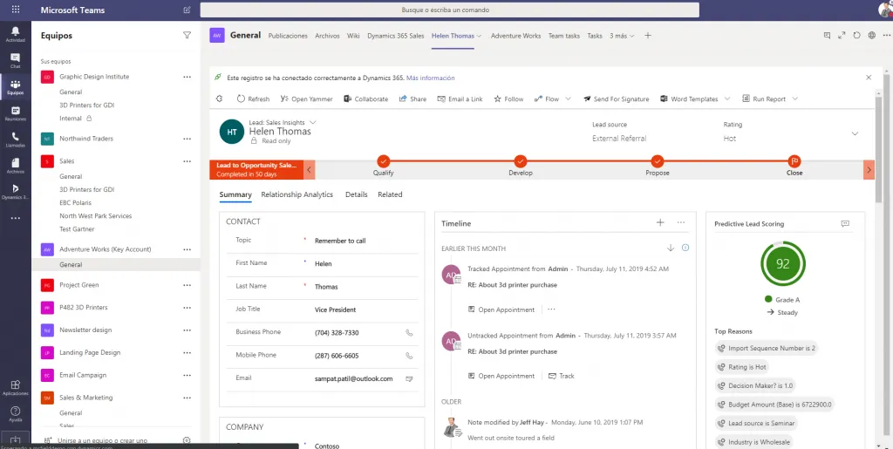This screenshot has width=893, height=449.
Task: Click the Más información link
Action: click(x=430, y=78)
